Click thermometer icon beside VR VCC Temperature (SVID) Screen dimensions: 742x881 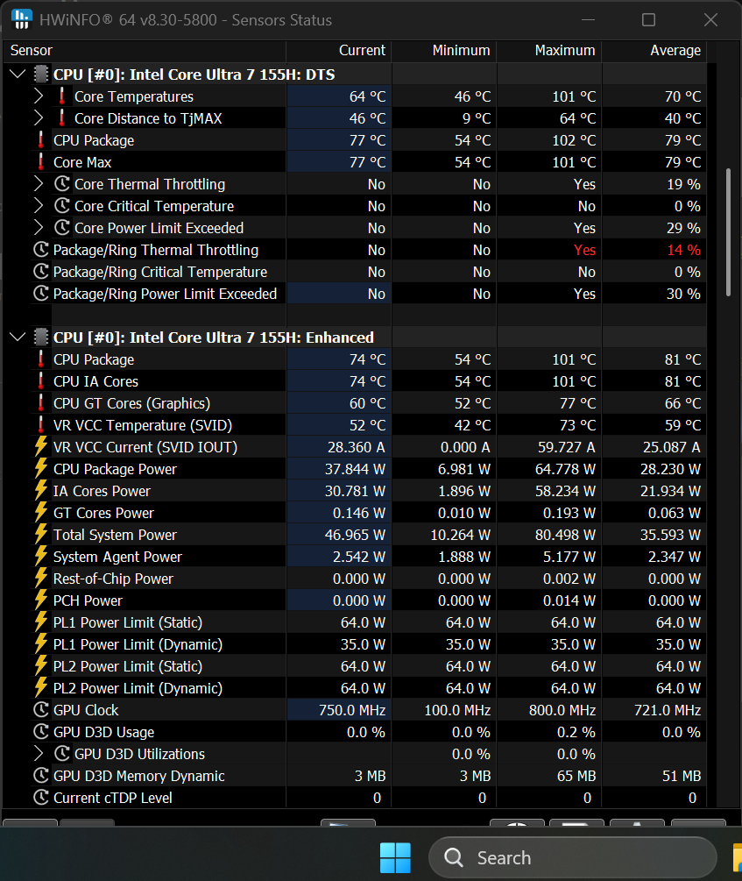[x=41, y=425]
